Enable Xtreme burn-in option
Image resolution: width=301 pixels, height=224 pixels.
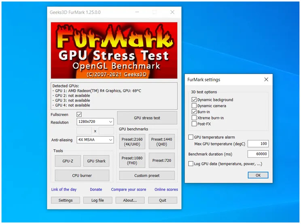pos(194,118)
